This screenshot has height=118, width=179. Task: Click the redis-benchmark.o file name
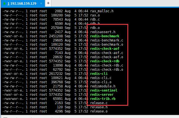pos(107,45)
